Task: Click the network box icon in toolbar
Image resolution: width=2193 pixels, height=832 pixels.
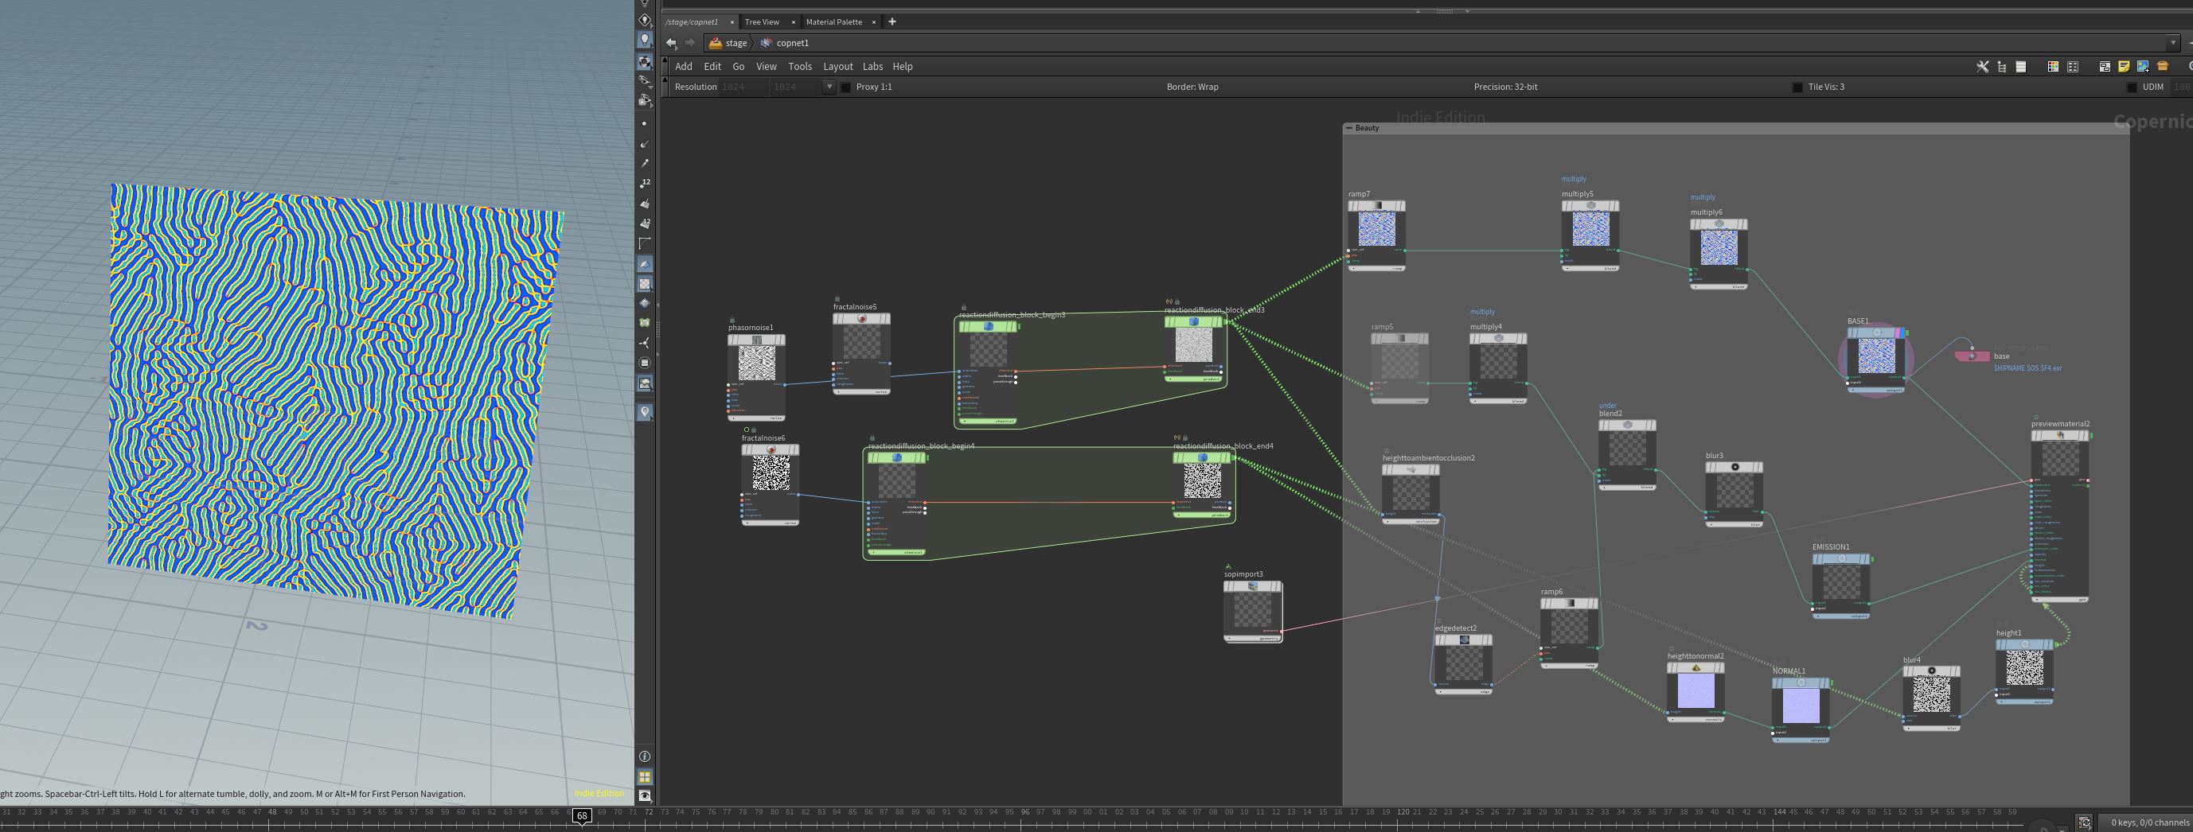Action: point(2105,66)
